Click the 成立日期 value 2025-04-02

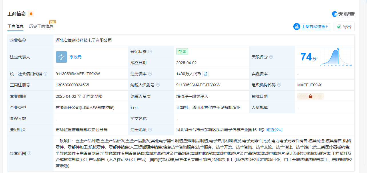click(x=186, y=63)
